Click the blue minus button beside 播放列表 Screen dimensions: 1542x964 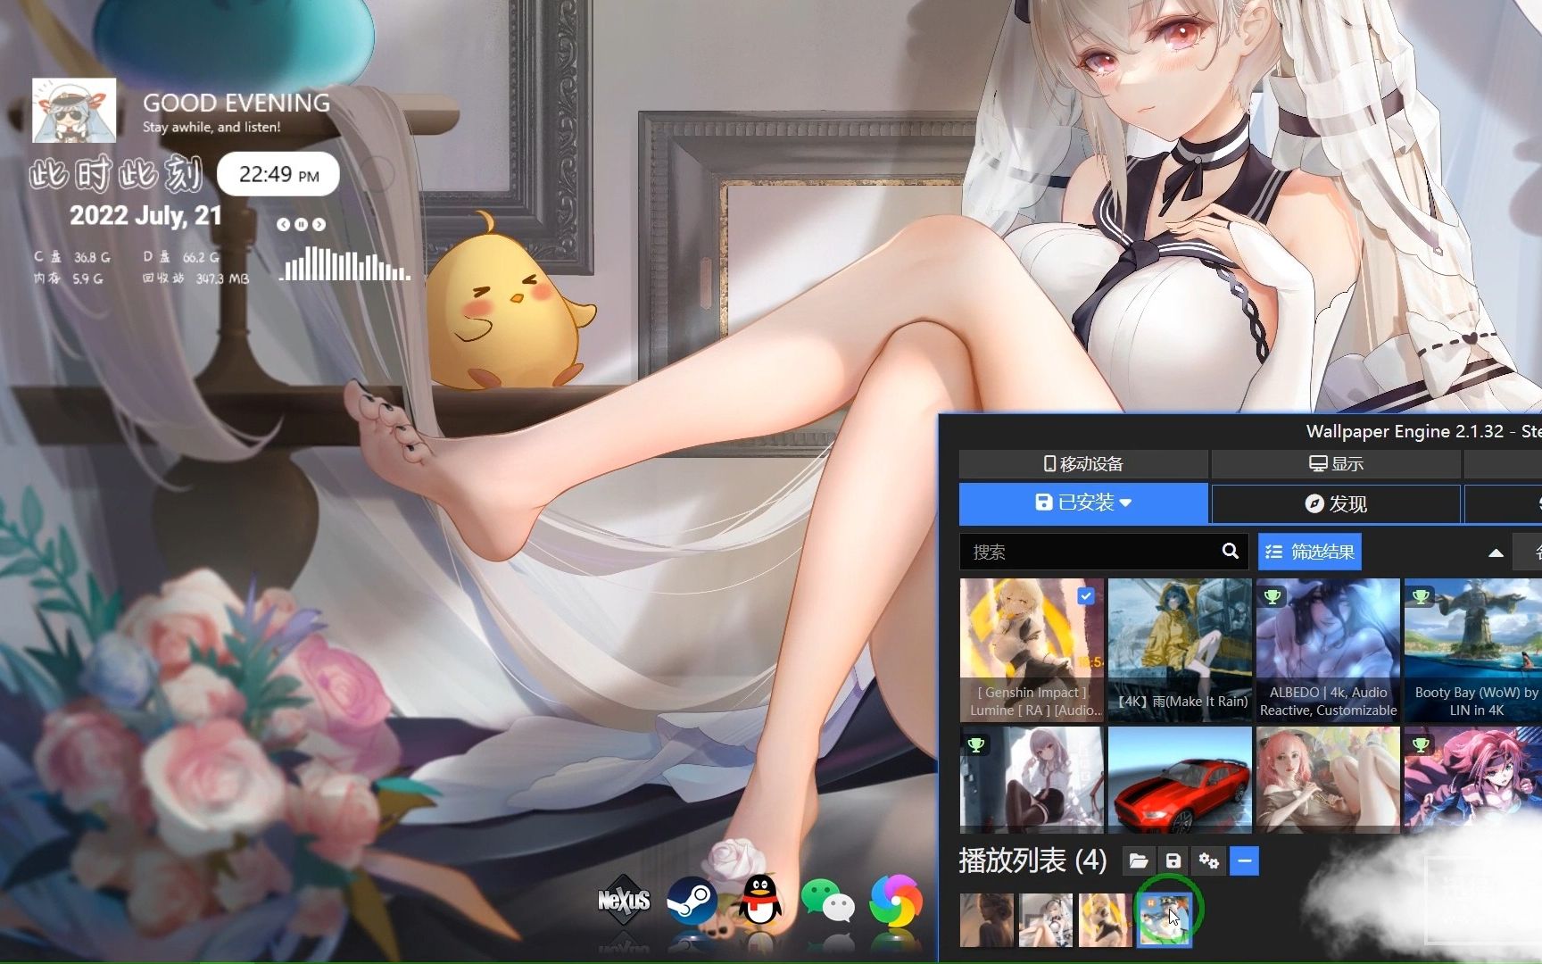tap(1244, 860)
